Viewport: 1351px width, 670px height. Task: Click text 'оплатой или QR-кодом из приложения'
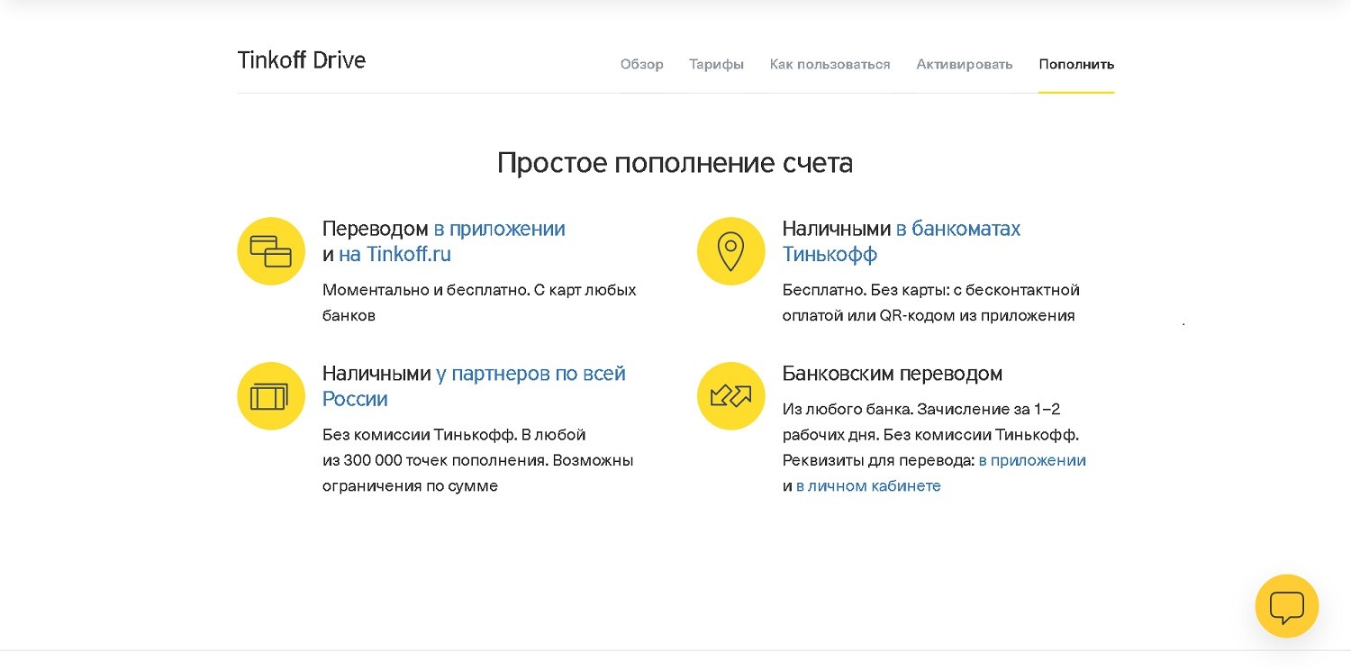tap(929, 316)
